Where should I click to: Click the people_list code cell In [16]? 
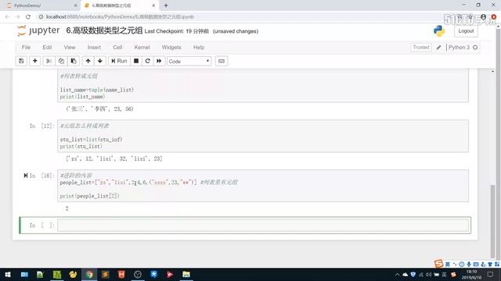(x=263, y=186)
